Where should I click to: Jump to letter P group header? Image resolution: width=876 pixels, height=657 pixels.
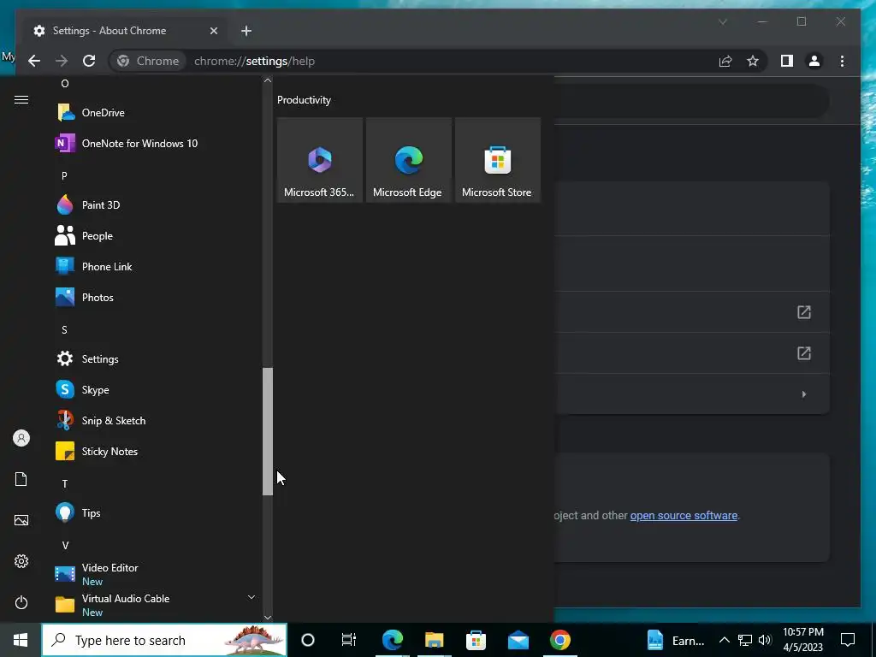tap(64, 175)
